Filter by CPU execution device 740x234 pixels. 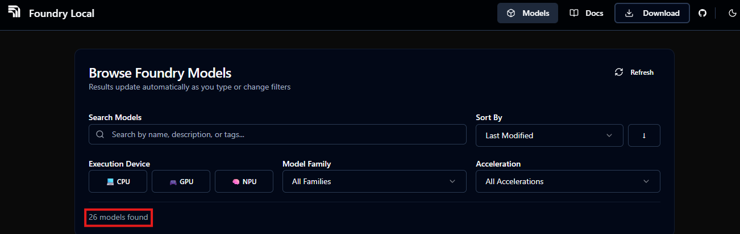[118, 181]
